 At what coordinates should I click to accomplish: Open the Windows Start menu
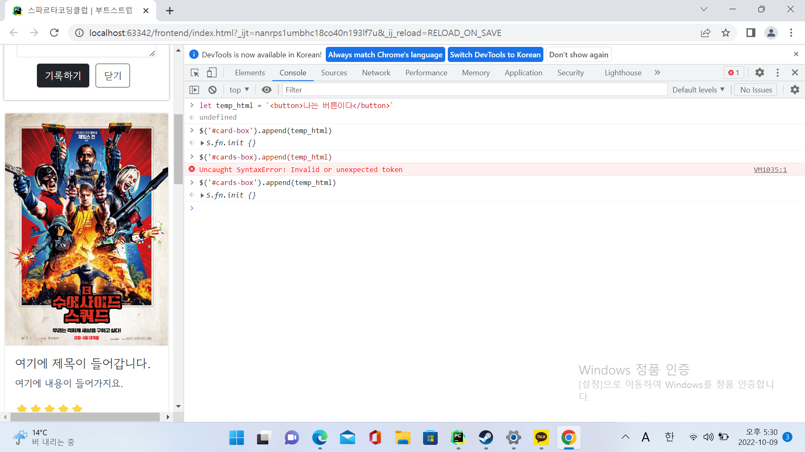tap(236, 438)
